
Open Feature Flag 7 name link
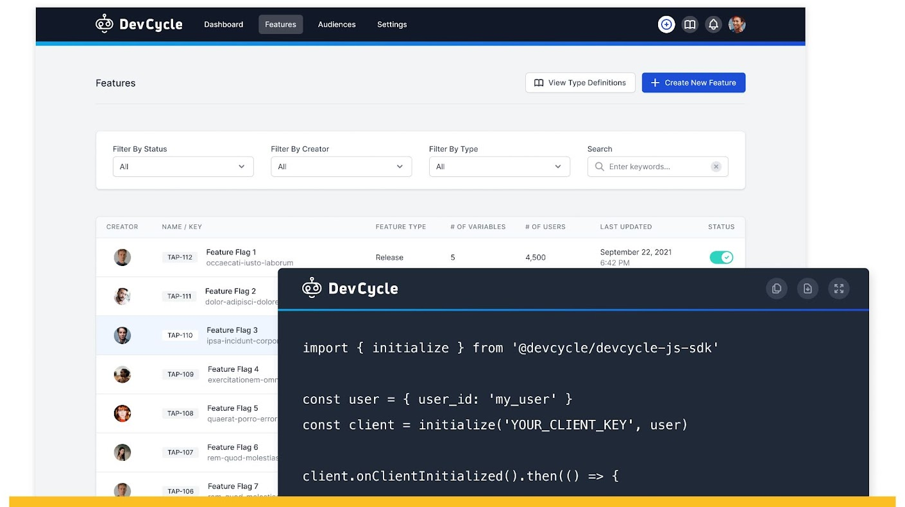233,486
